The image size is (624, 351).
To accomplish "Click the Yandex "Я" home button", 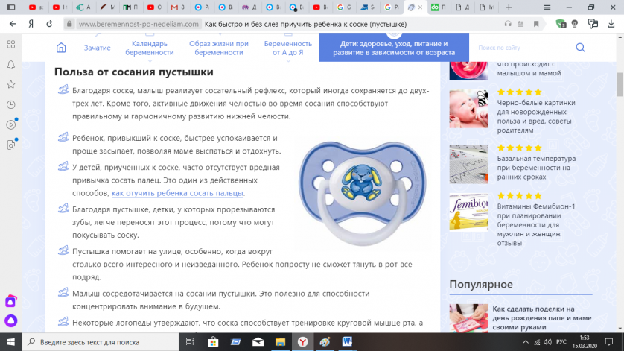I will click(x=31, y=24).
